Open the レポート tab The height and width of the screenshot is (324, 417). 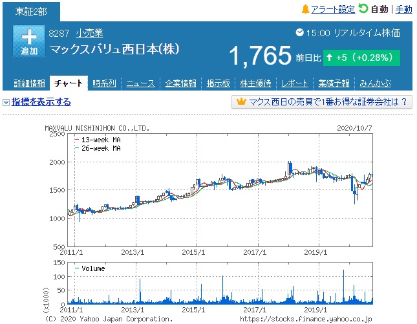pyautogui.click(x=295, y=83)
